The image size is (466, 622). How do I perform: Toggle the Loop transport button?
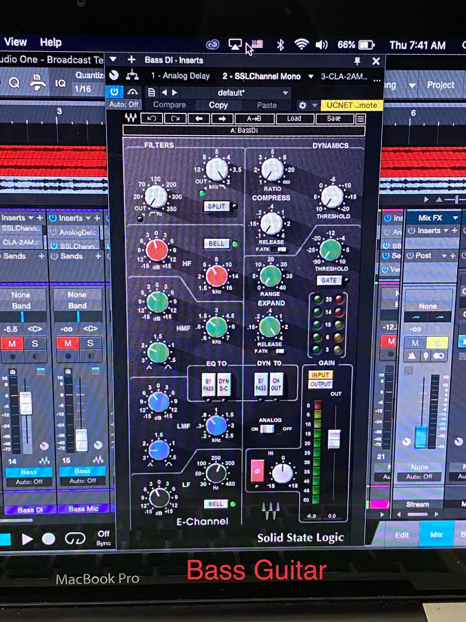[75, 539]
